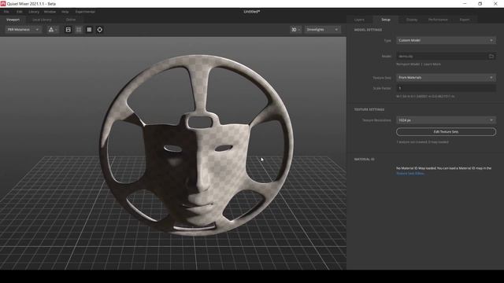The width and height of the screenshot is (504, 283).
Task: Open the Library menu
Action: click(34, 12)
